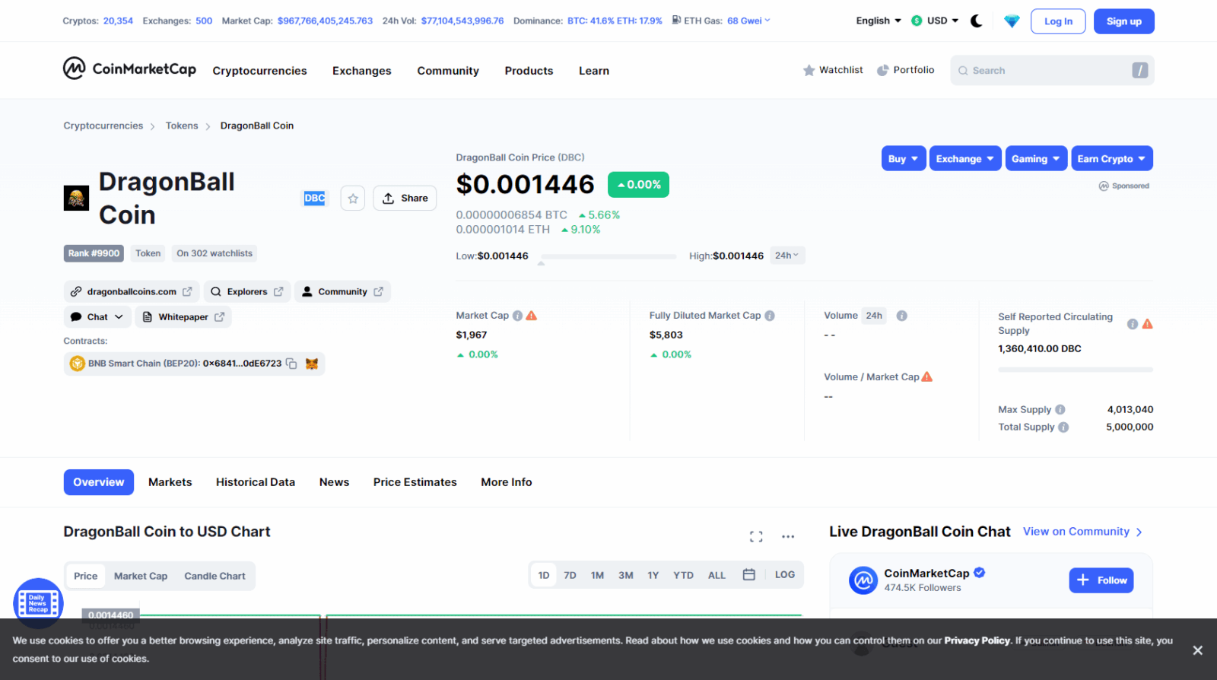Expand the Chat dropdown

tap(97, 316)
